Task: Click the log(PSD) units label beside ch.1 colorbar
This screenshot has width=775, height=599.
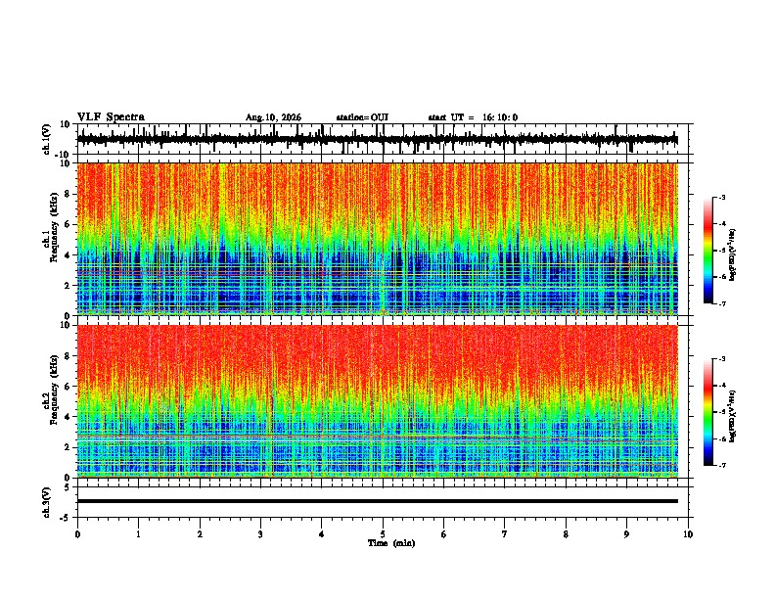Action: click(x=733, y=255)
